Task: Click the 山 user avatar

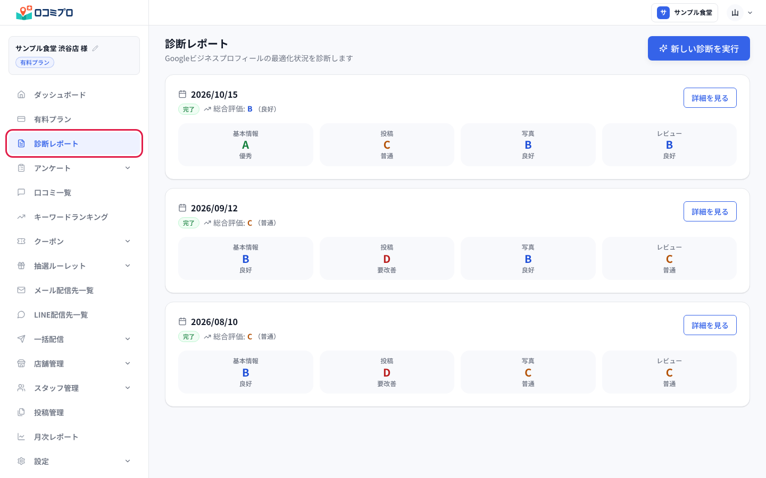Action: (735, 13)
